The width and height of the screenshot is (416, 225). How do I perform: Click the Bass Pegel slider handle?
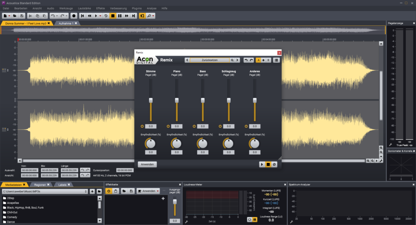pyautogui.click(x=203, y=100)
